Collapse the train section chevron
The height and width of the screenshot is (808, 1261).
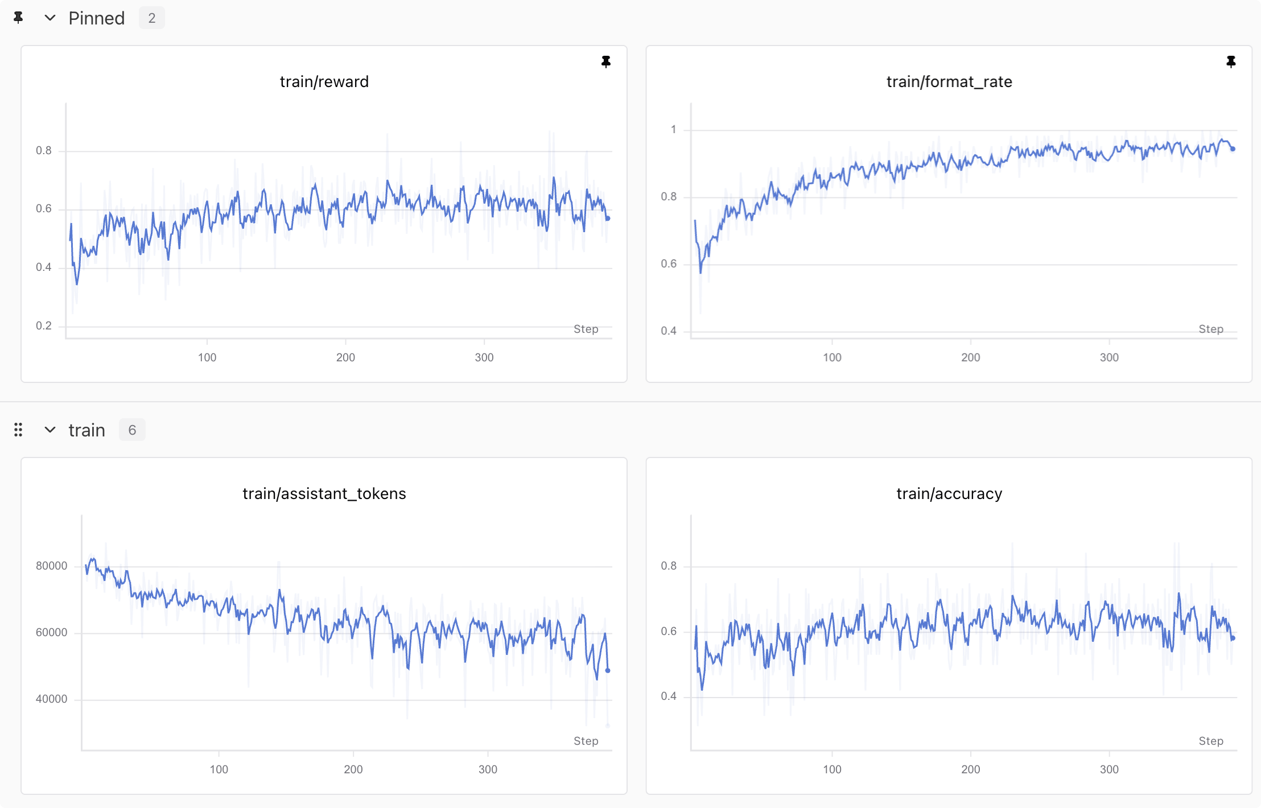[x=50, y=430]
